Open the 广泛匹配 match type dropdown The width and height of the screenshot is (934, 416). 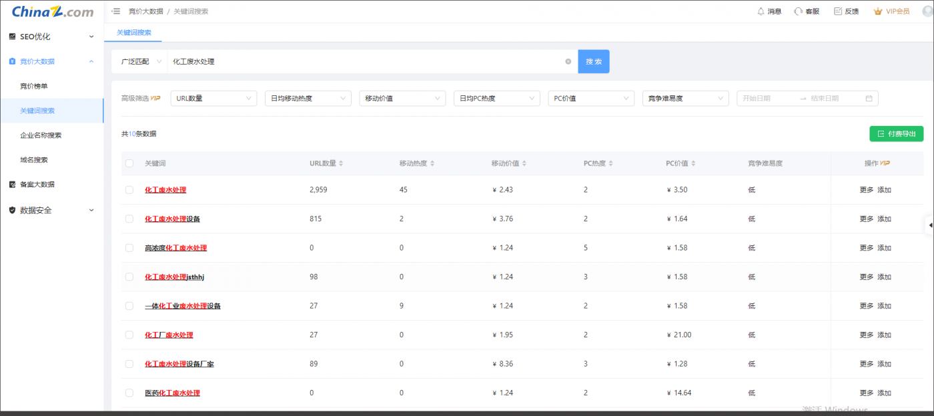140,61
